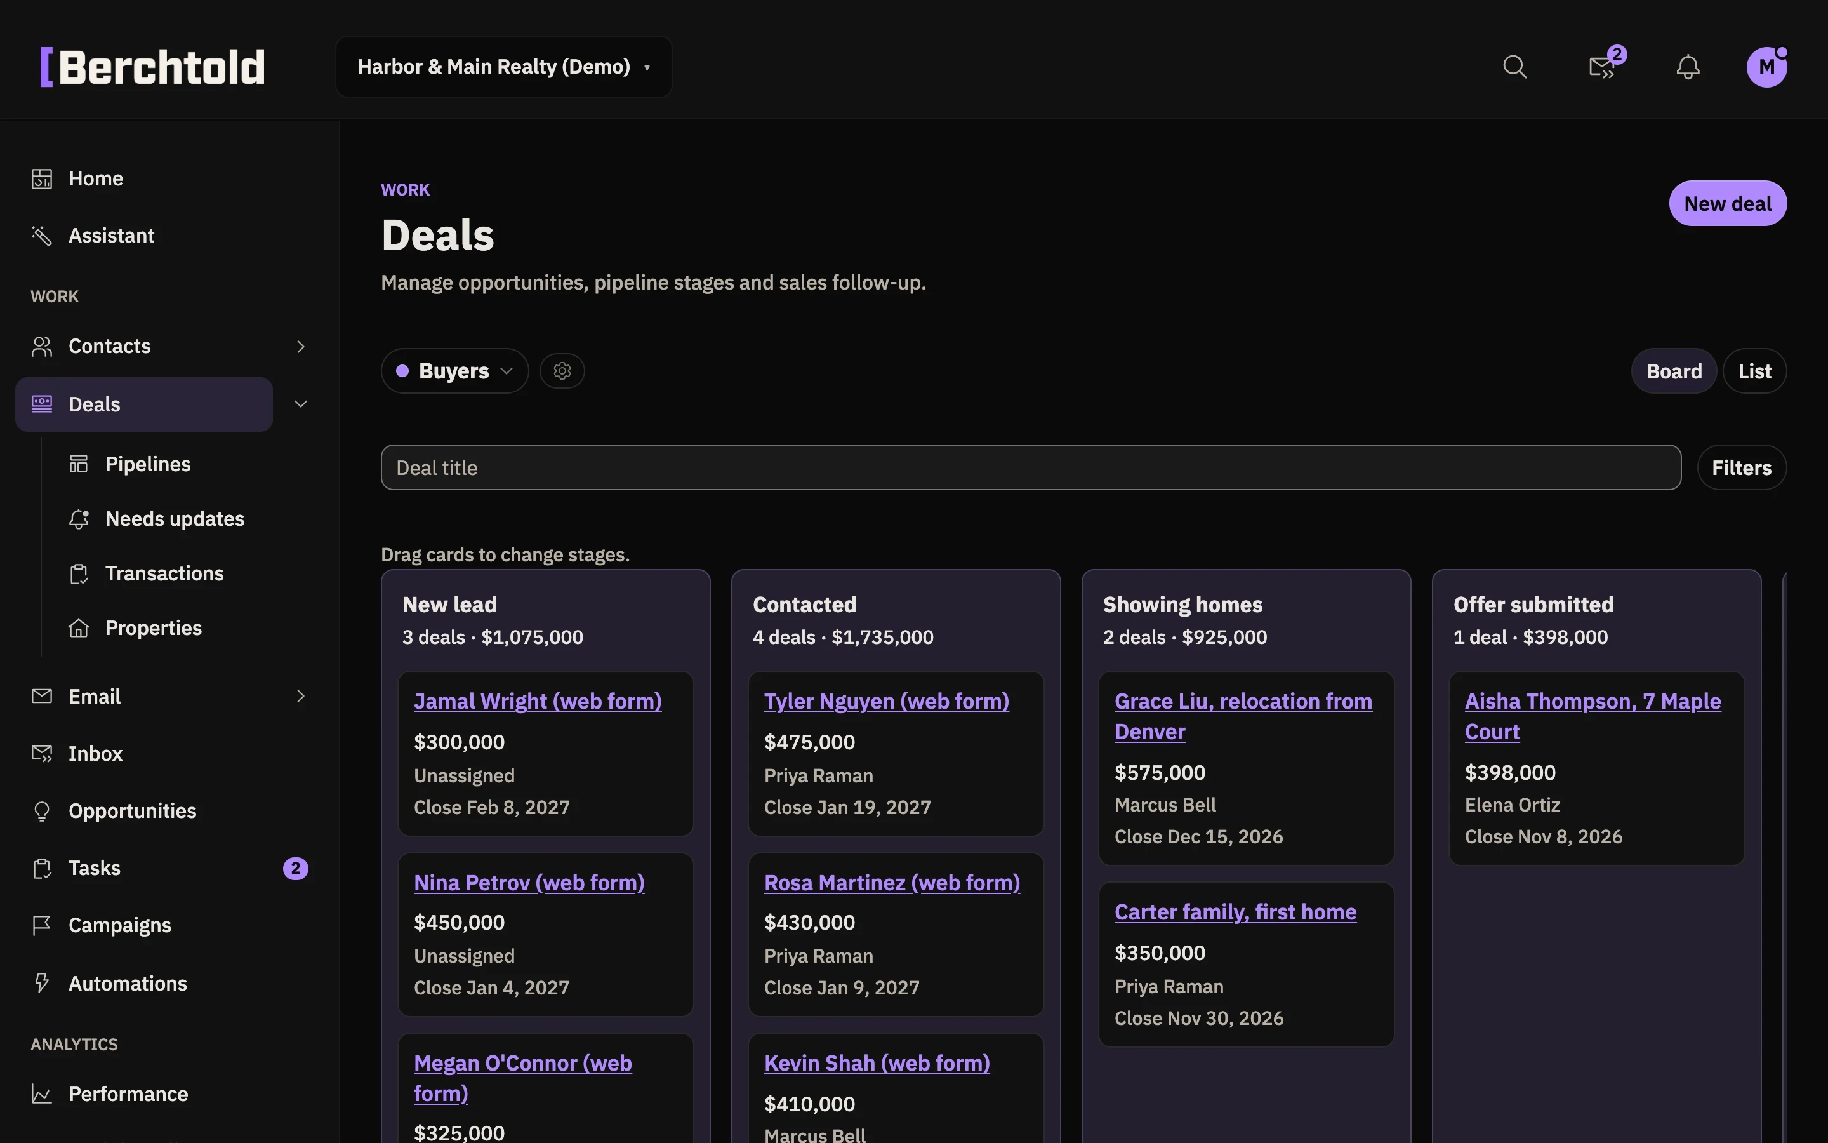Open the Rosa Martinez (web form) deal
The height and width of the screenshot is (1143, 1828).
coord(891,883)
